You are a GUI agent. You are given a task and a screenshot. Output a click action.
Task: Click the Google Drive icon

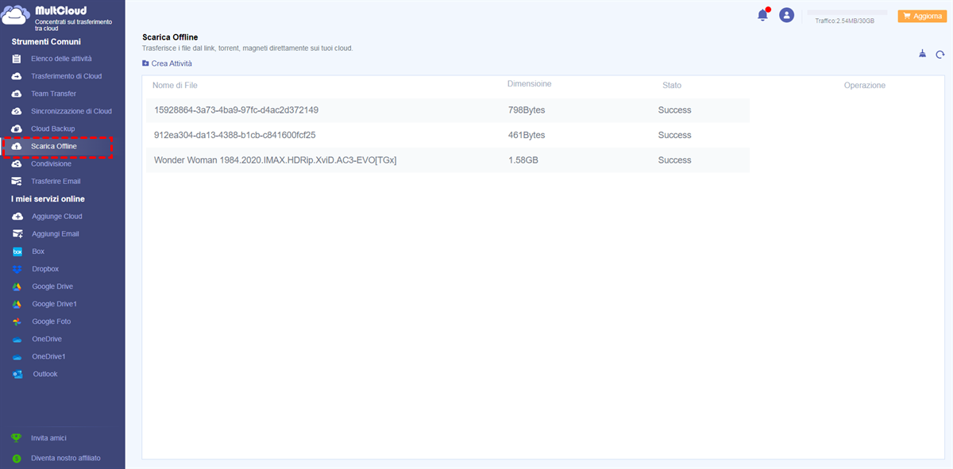point(17,286)
